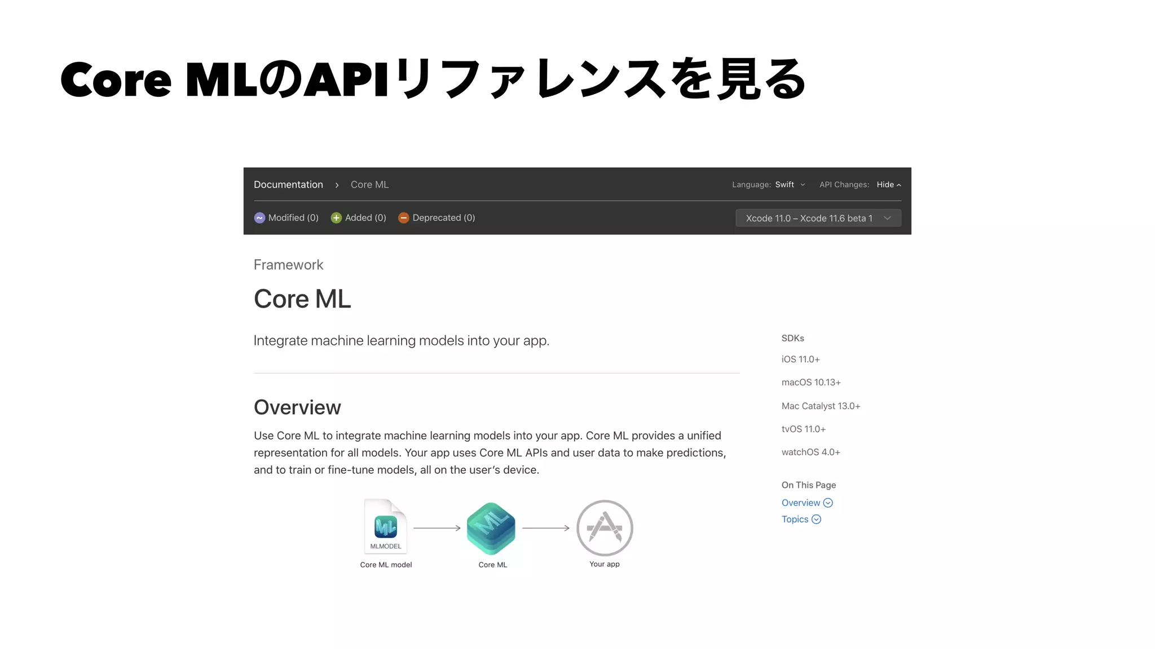The image size is (1155, 649).
Task: Click the Integrate machine learning models summary text
Action: click(402, 341)
